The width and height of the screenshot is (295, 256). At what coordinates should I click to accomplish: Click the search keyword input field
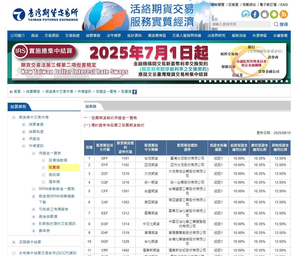240,24
